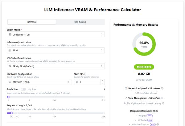The image size is (185, 126).
Task: Open the Select Model dropdown
Action: (x=56, y=35)
